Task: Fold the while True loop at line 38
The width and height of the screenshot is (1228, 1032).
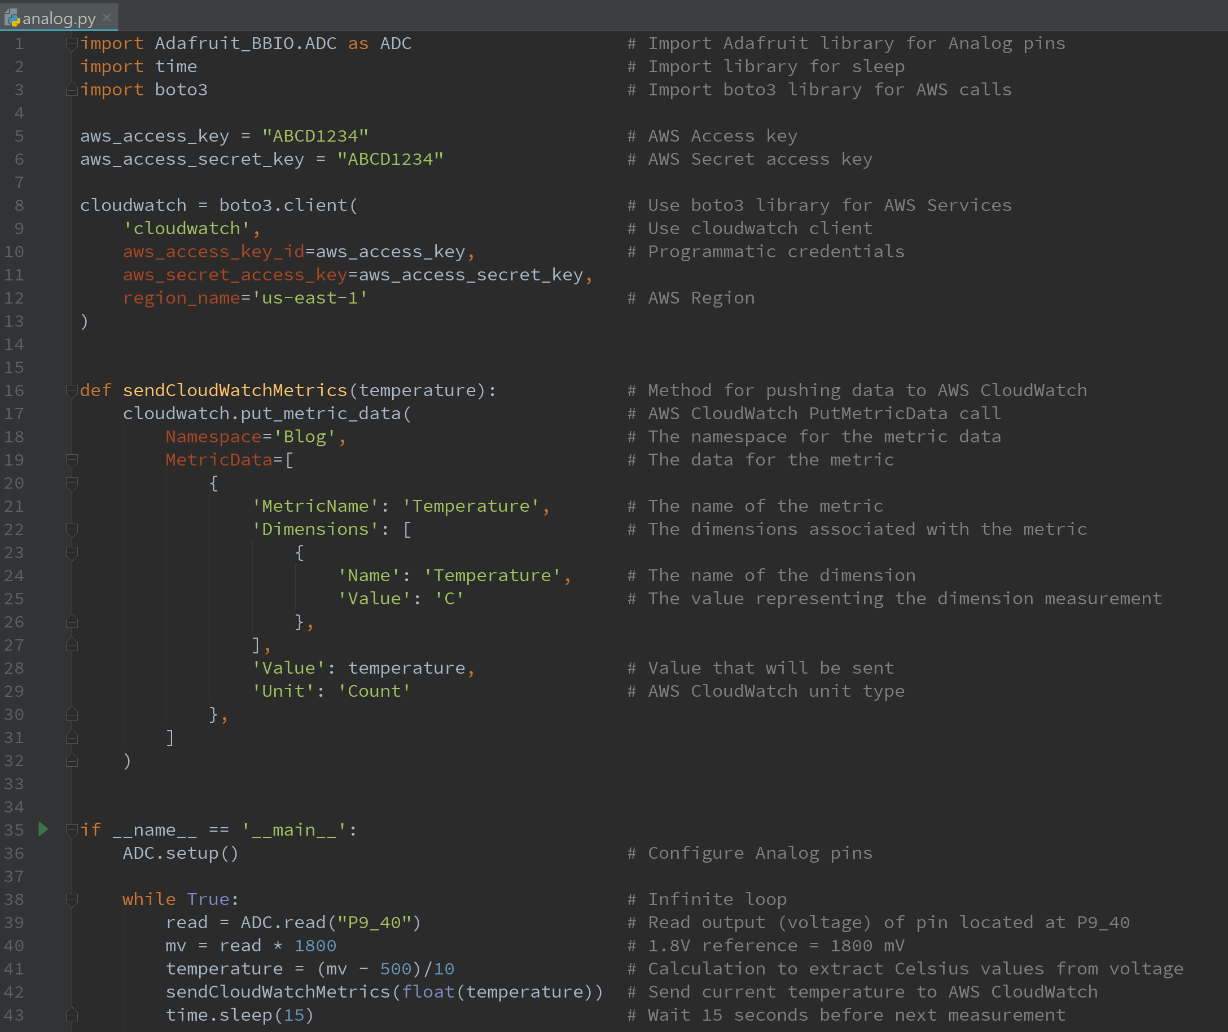Action: coord(72,899)
